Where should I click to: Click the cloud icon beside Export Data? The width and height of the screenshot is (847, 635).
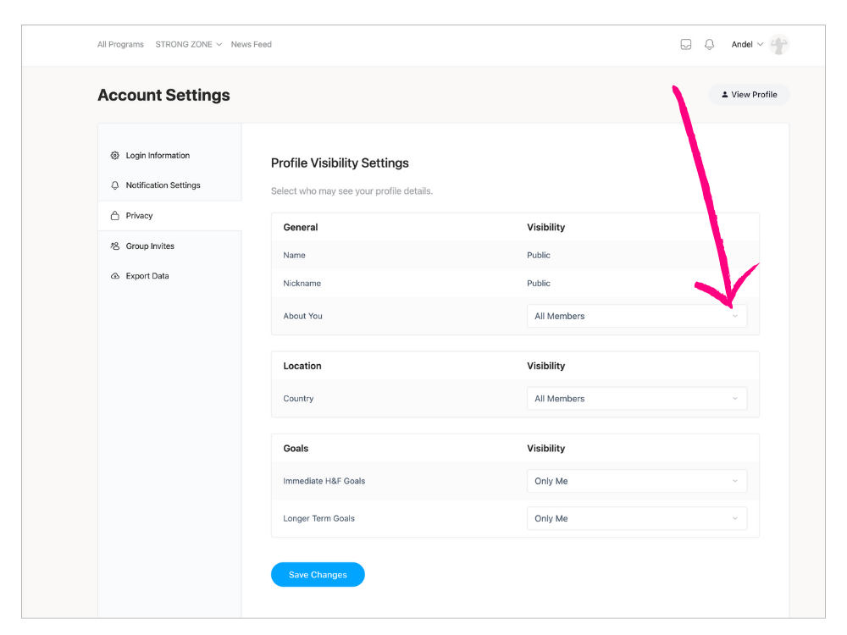point(115,276)
